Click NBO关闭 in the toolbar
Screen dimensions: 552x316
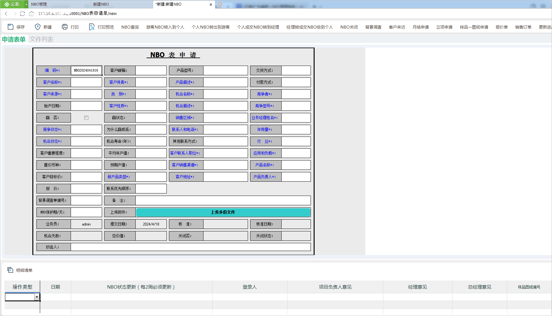(x=349, y=27)
